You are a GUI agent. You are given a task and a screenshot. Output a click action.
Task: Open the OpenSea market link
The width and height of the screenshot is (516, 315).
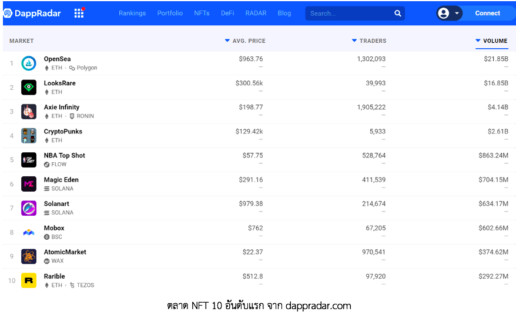pos(57,59)
